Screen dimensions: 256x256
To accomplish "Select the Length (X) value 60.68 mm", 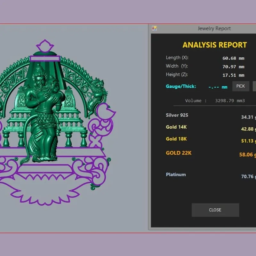I will [233, 58].
